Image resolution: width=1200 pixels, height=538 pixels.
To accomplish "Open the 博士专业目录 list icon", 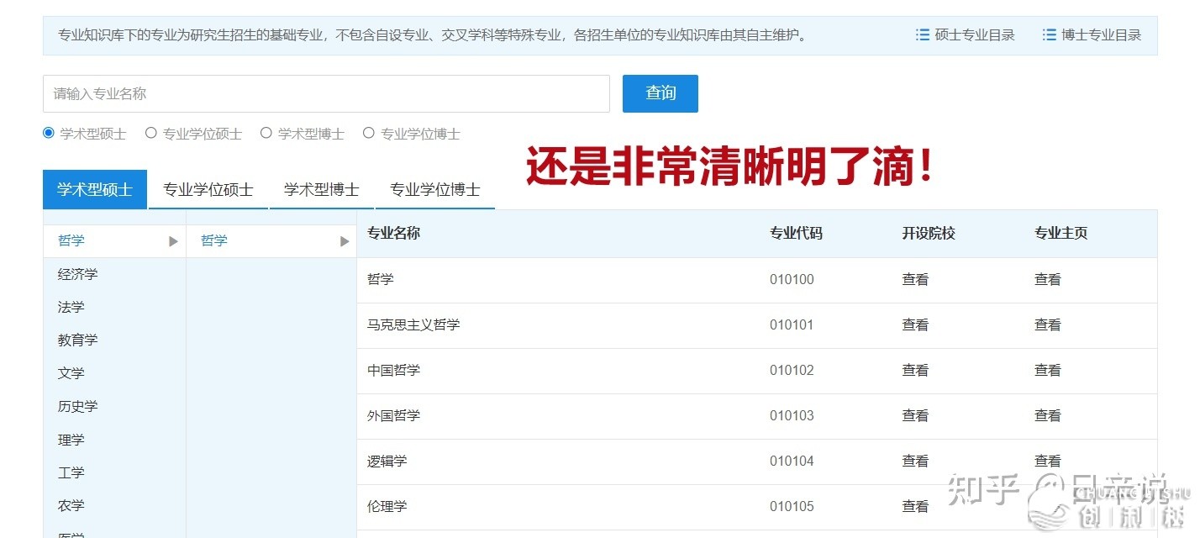I will [1050, 35].
